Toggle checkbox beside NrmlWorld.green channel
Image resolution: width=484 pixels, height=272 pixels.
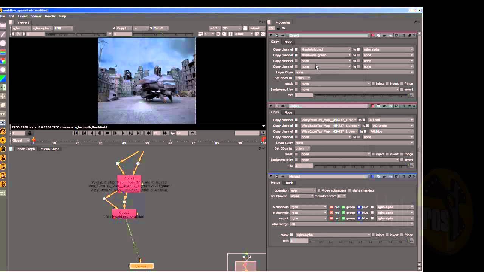click(296, 55)
